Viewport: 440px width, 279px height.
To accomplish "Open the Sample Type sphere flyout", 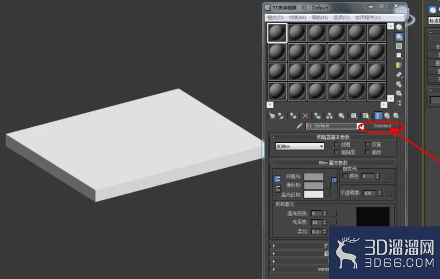I will 399,27.
